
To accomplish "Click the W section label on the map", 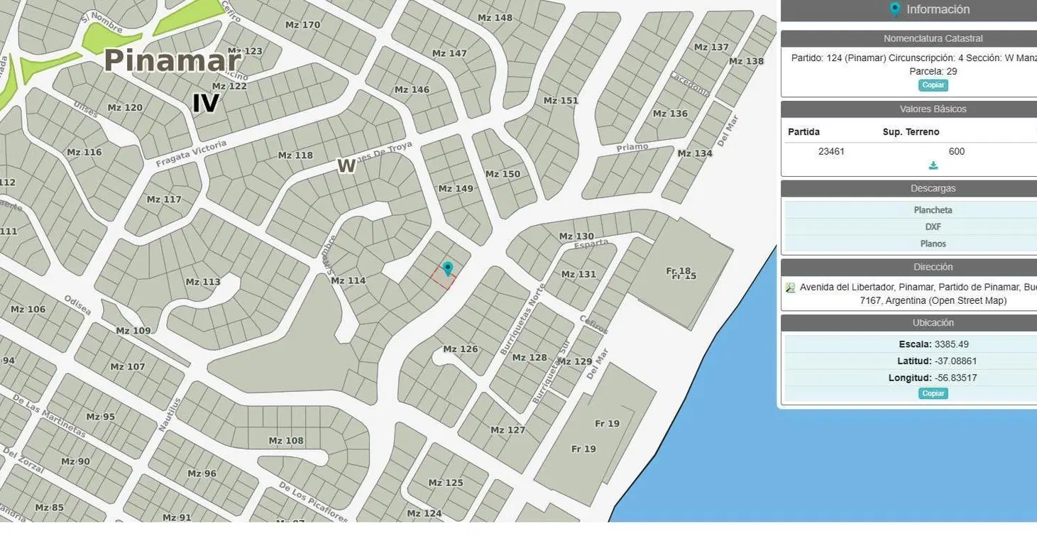I will [346, 166].
